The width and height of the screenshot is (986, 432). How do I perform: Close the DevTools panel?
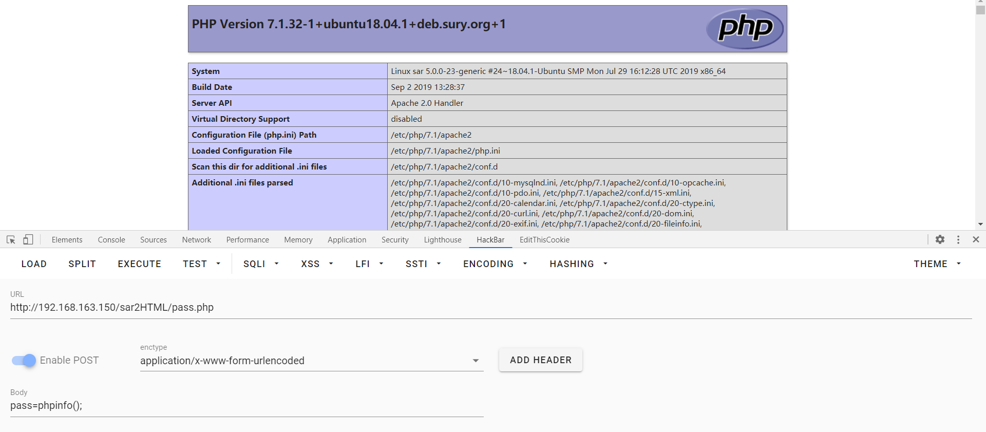click(976, 239)
